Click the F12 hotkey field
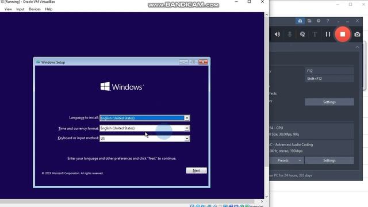Image resolution: width=368 pixels, height=207 pixels. tap(329, 71)
